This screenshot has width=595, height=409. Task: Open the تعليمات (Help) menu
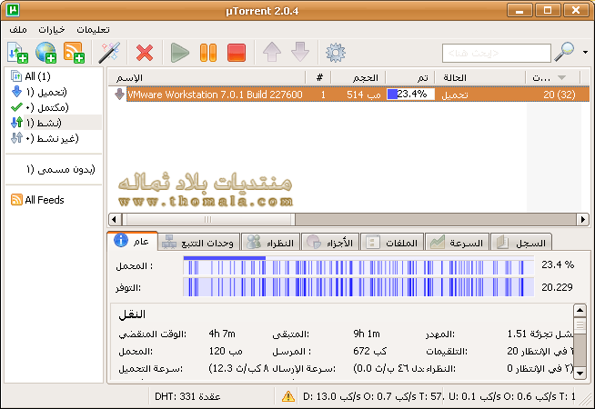(93, 30)
